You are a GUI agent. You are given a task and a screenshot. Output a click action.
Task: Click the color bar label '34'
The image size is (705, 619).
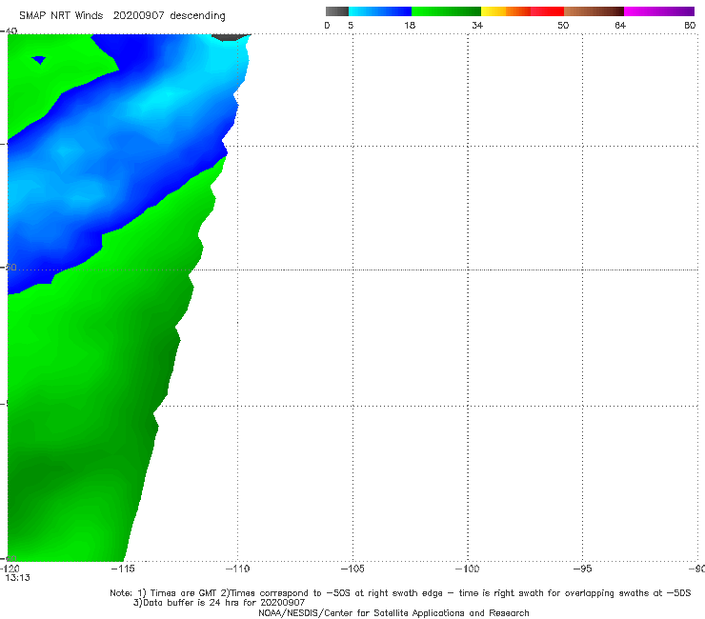[477, 25]
